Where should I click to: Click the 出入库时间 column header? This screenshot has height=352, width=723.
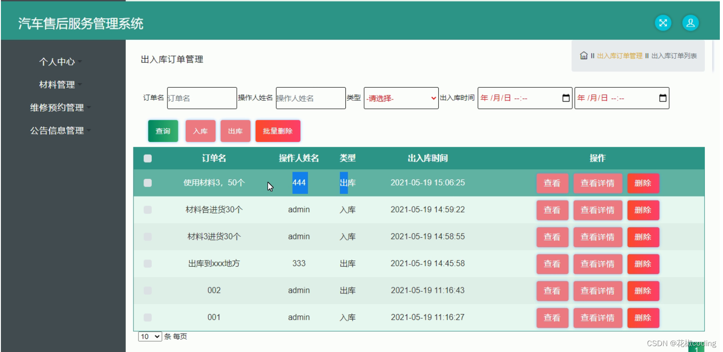click(428, 158)
